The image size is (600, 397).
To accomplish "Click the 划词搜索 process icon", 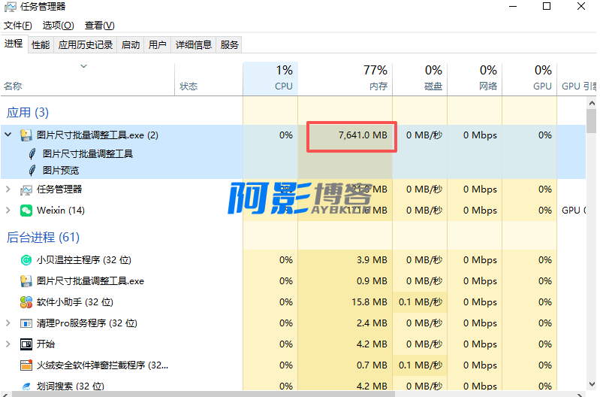I will 26,386.
